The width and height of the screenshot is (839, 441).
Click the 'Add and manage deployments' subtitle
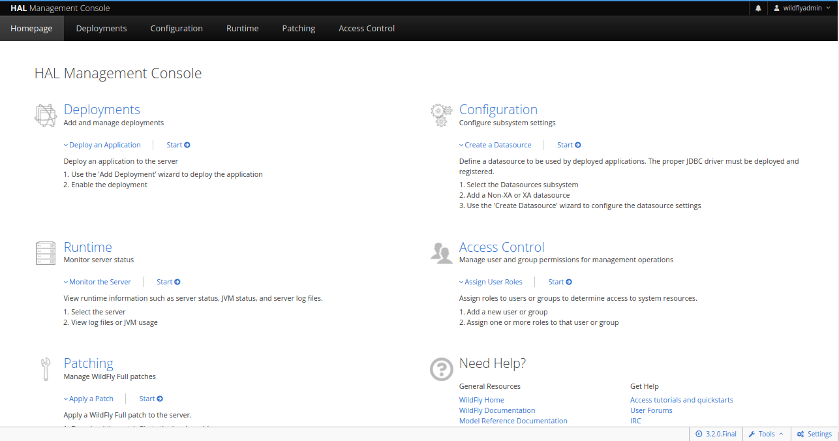114,123
